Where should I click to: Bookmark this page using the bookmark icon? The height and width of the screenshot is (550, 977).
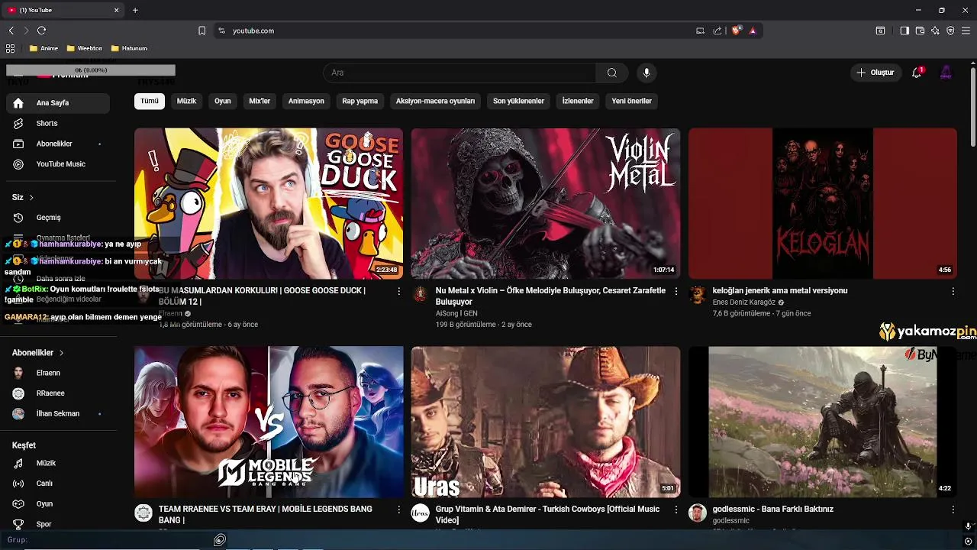202,31
